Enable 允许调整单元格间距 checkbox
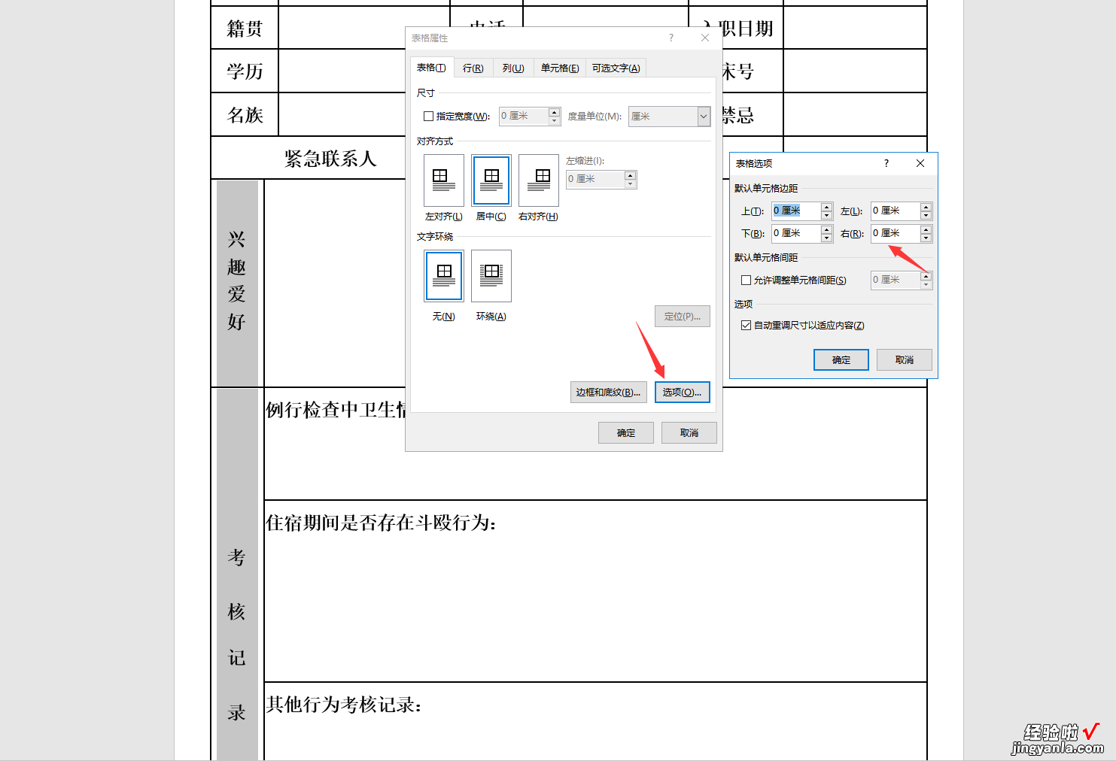Viewport: 1116px width, 761px height. [746, 280]
